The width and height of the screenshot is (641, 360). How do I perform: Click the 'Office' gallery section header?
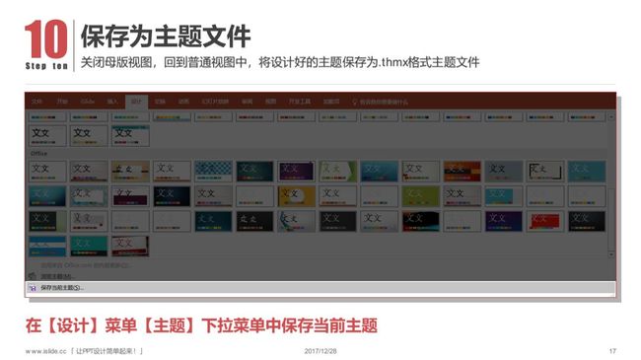pos(39,154)
